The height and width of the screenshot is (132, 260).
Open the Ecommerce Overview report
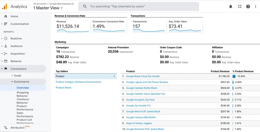[x=23, y=88]
